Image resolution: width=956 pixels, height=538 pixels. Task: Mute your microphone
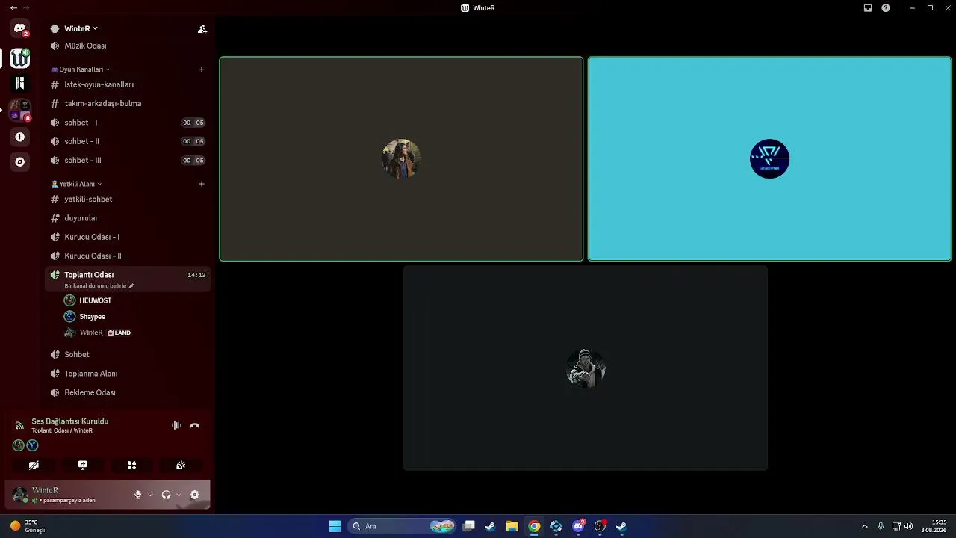(137, 495)
